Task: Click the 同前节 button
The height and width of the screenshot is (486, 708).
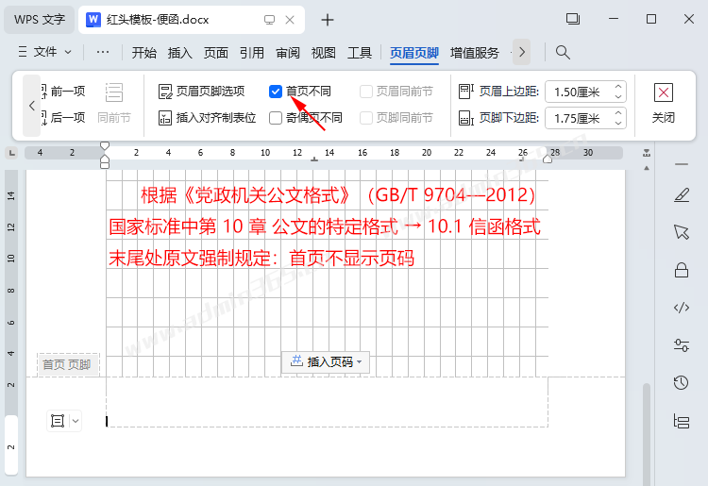Action: (114, 104)
